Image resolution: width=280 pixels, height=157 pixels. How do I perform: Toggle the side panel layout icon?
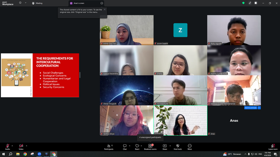255,3
